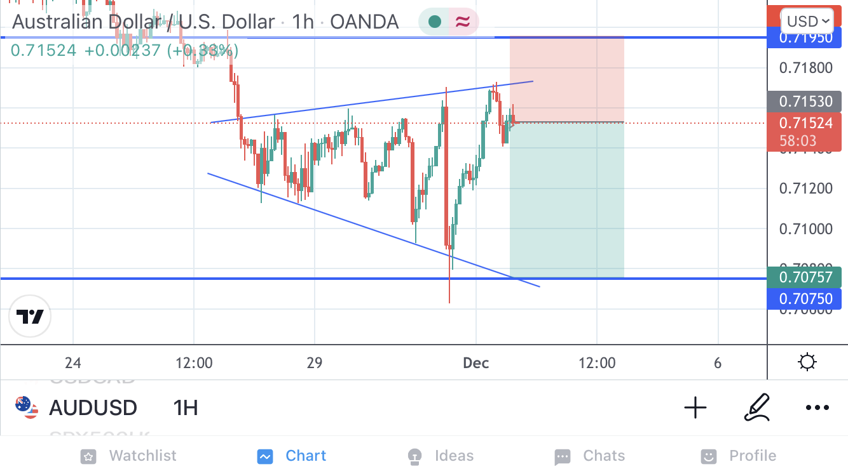
Task: Open drawing tools with the pen icon
Action: click(756, 407)
